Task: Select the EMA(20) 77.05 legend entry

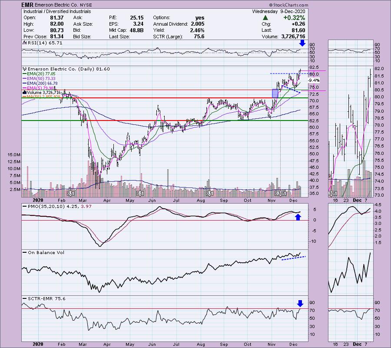Action: tap(39, 74)
